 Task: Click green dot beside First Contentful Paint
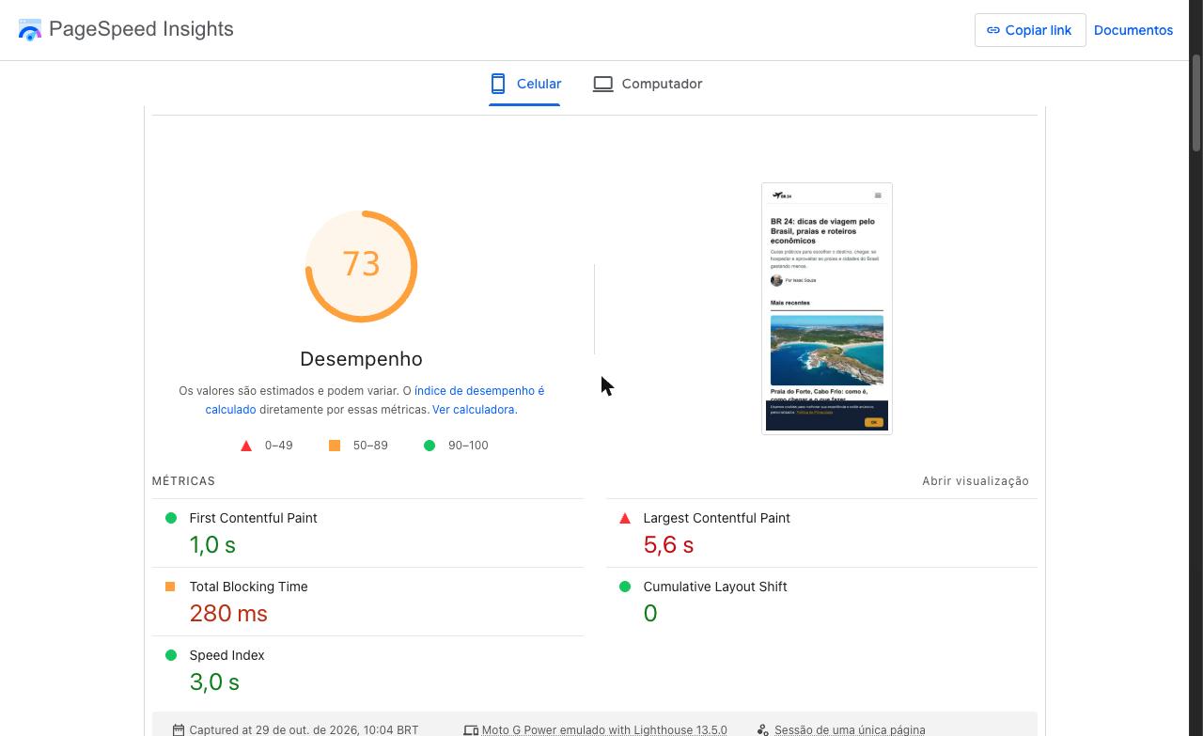pyautogui.click(x=171, y=518)
